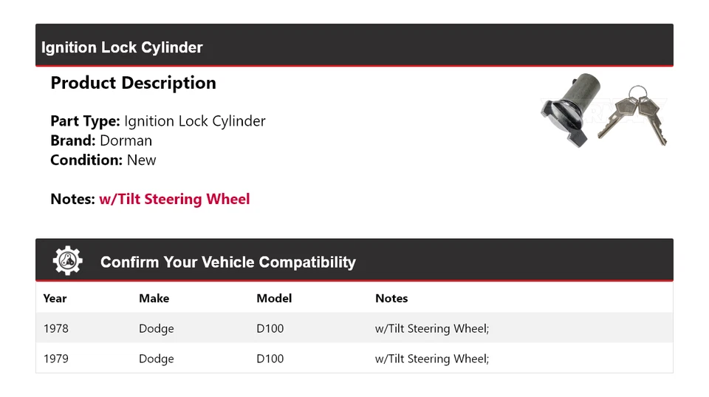Screen dimensions: 709x397
Task: Click the Year column header
Action: 55,299
